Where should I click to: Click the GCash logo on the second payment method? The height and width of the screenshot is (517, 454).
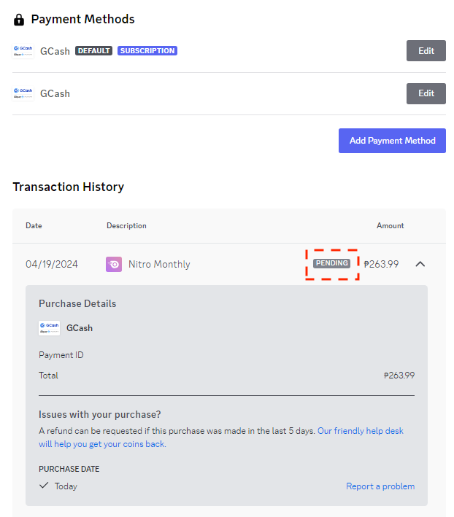click(x=23, y=93)
